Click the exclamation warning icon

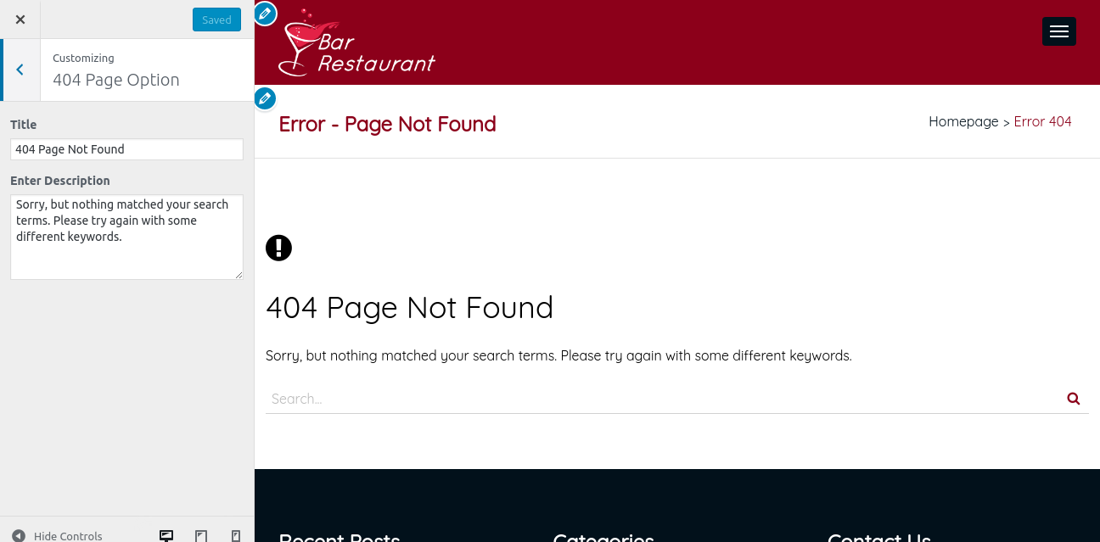278,248
